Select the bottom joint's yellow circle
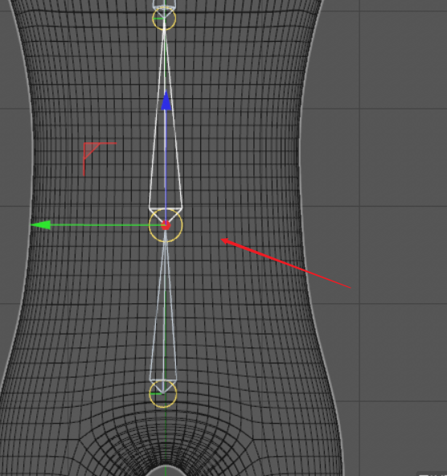The width and height of the screenshot is (447, 476). 163,394
